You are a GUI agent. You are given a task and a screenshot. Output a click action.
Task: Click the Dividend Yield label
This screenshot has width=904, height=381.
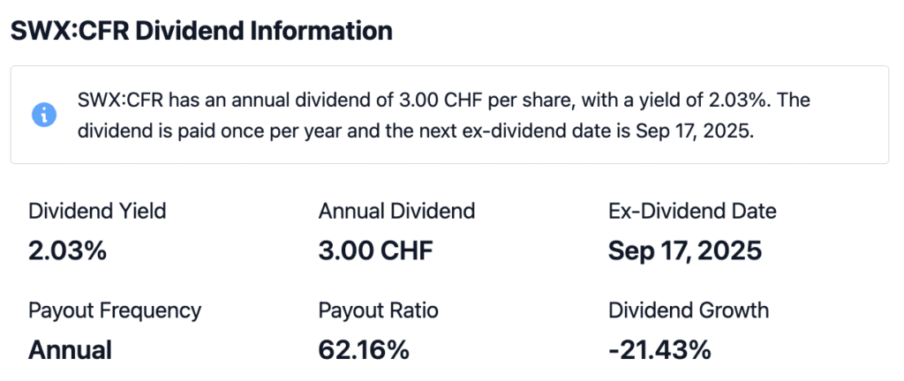[x=97, y=212]
